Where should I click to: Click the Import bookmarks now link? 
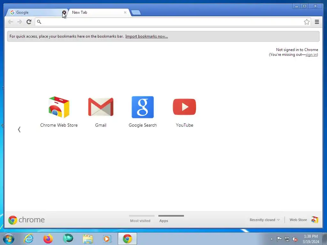click(147, 36)
